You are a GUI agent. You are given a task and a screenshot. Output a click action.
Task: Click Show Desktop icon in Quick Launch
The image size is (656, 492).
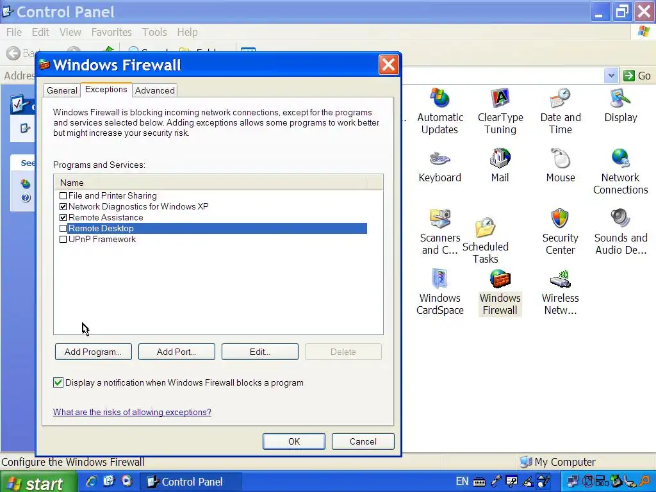109,481
